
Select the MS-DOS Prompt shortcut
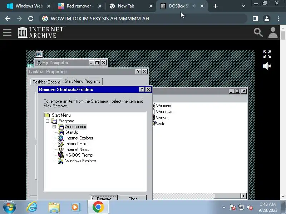[79, 155]
